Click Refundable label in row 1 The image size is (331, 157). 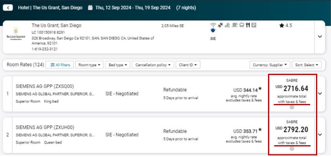(175, 89)
